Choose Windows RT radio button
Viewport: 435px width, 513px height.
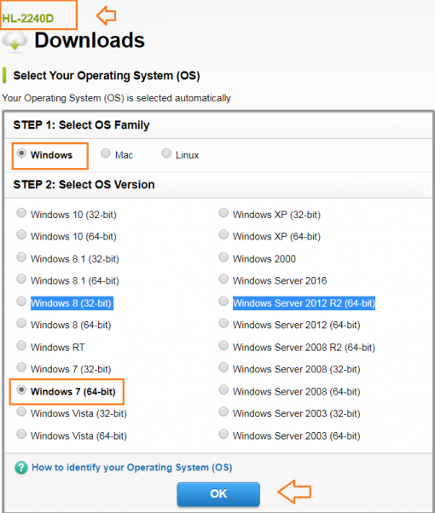21,345
